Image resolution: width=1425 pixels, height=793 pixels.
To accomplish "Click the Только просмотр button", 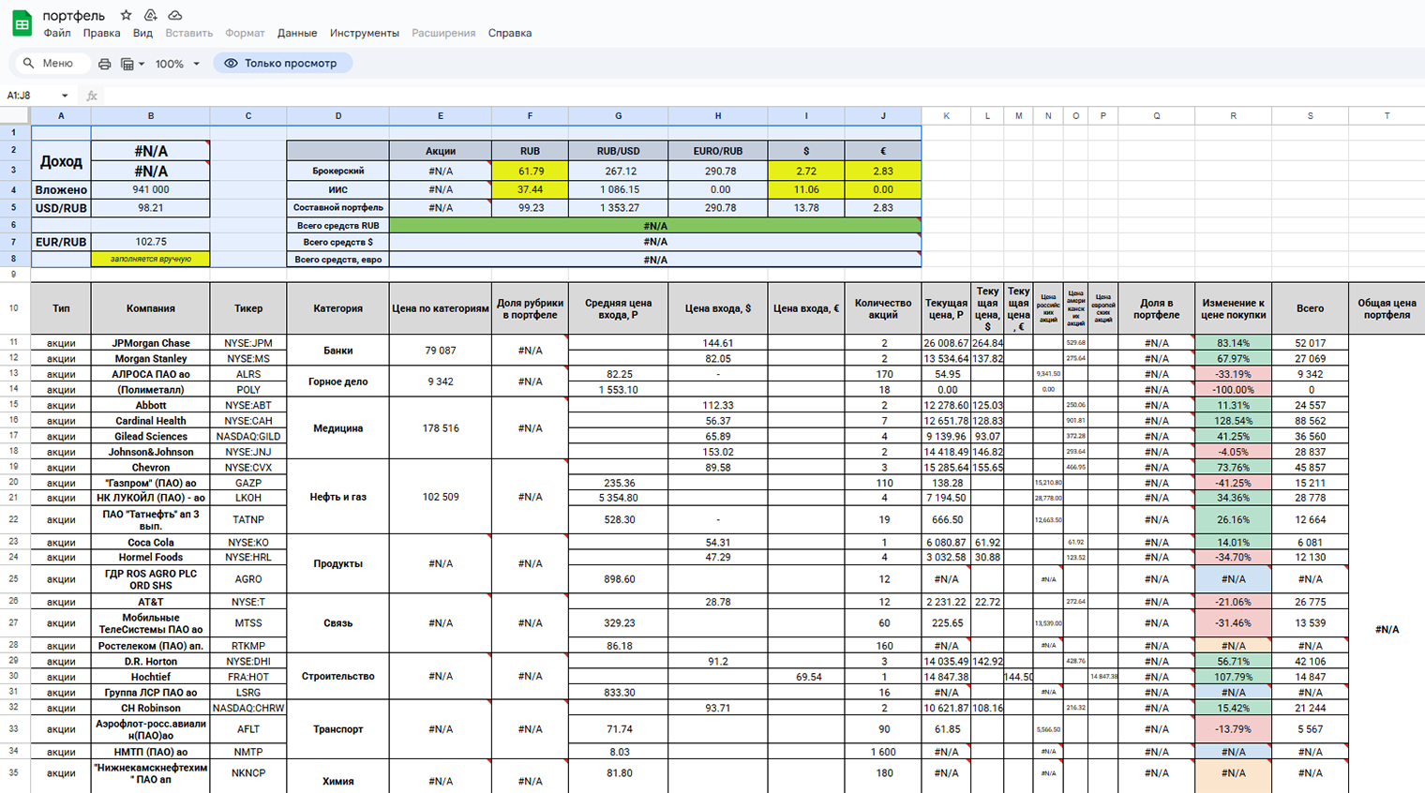I will (x=282, y=63).
